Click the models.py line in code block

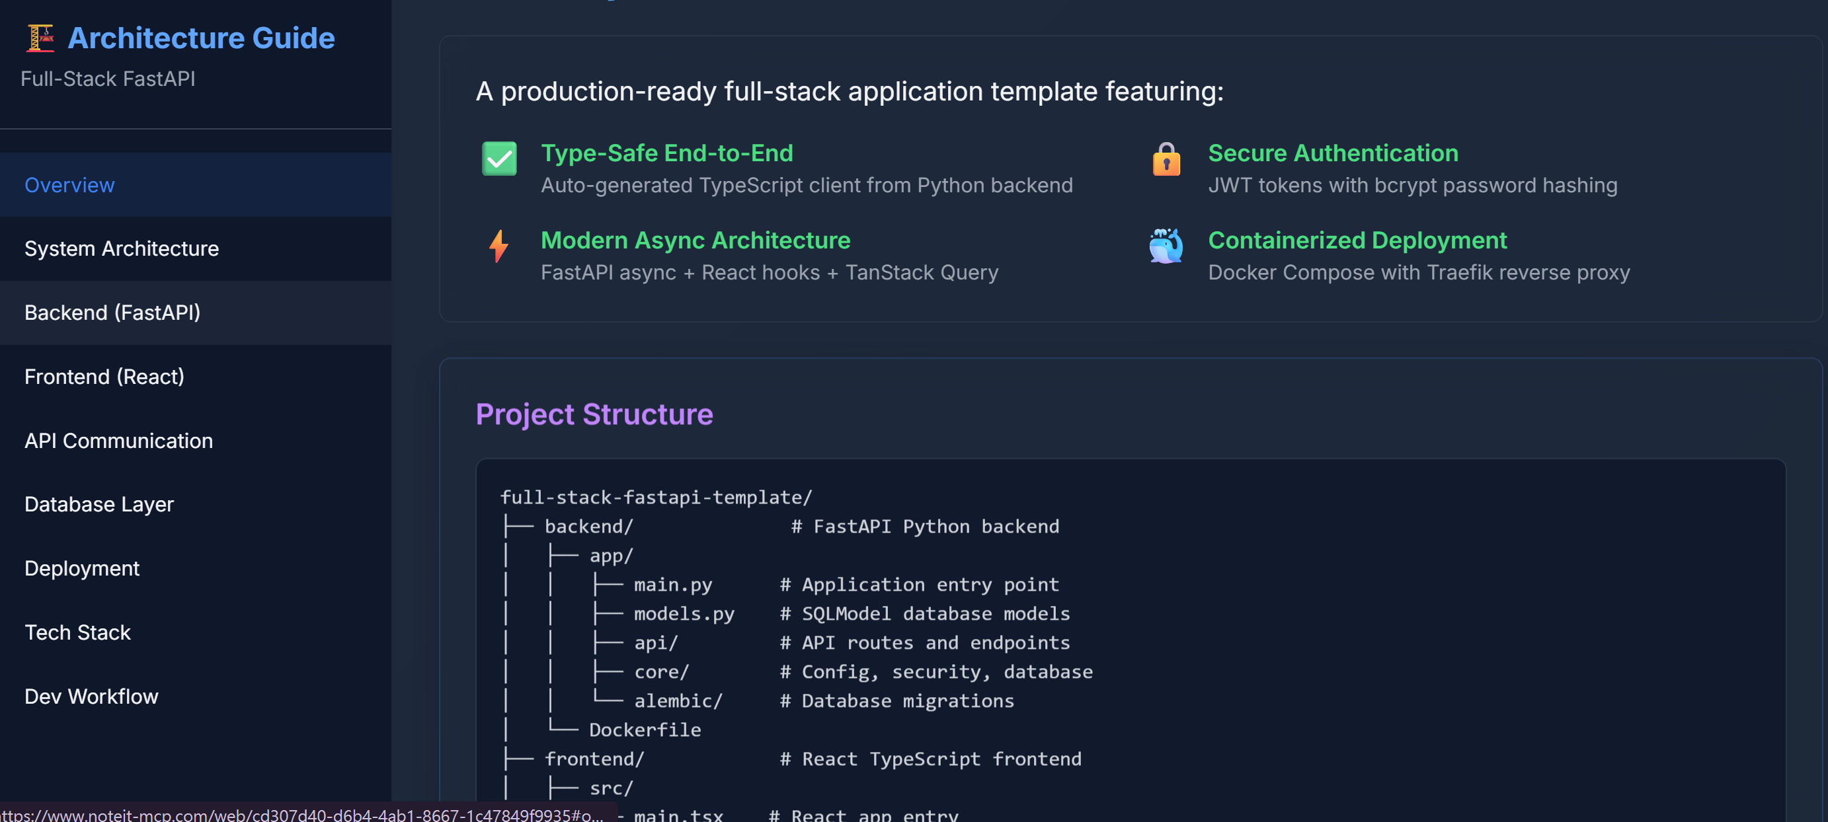684,613
